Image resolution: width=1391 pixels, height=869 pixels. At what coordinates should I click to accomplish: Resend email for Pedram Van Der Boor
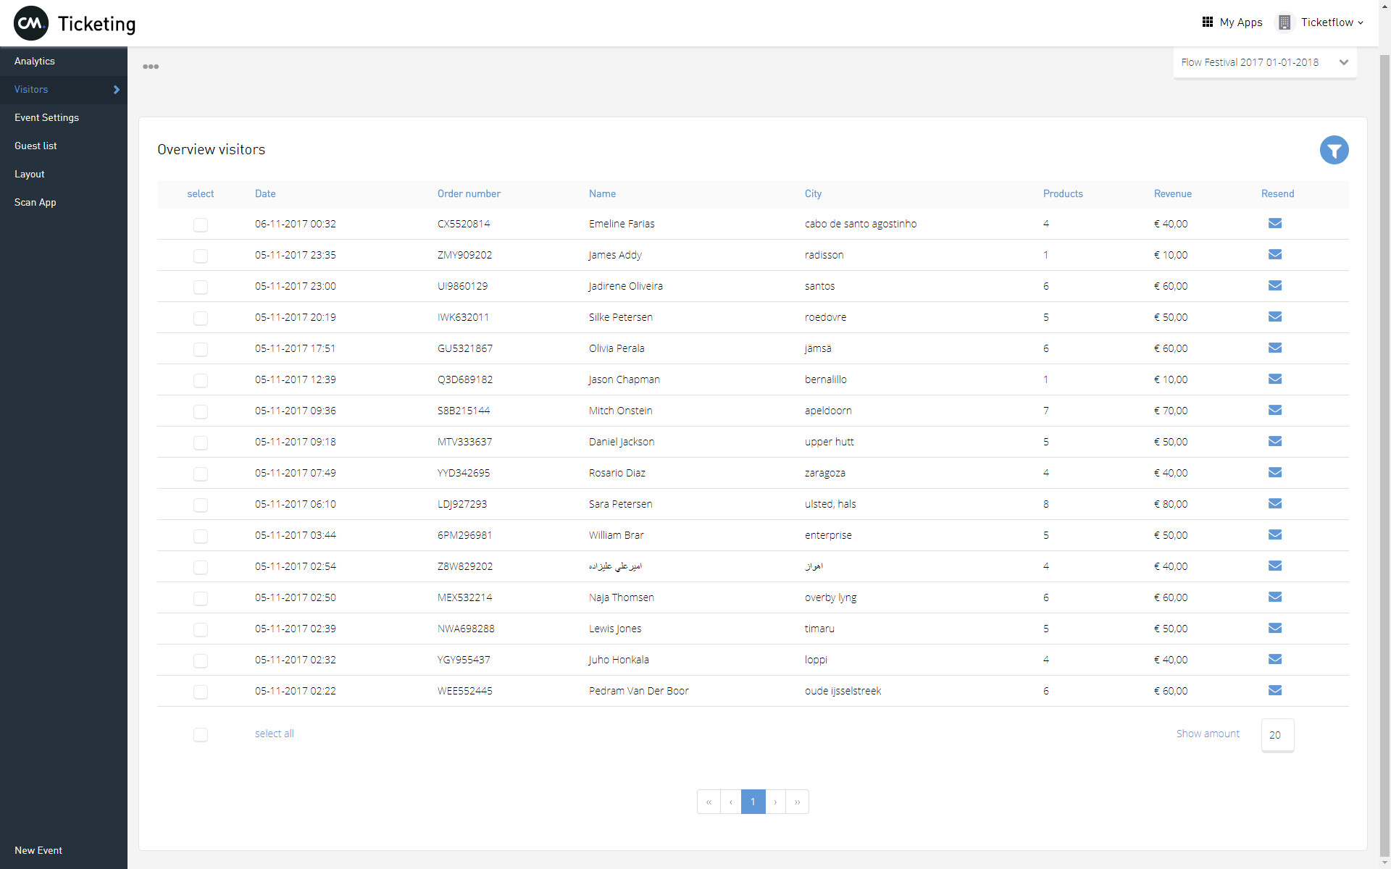[1275, 690]
